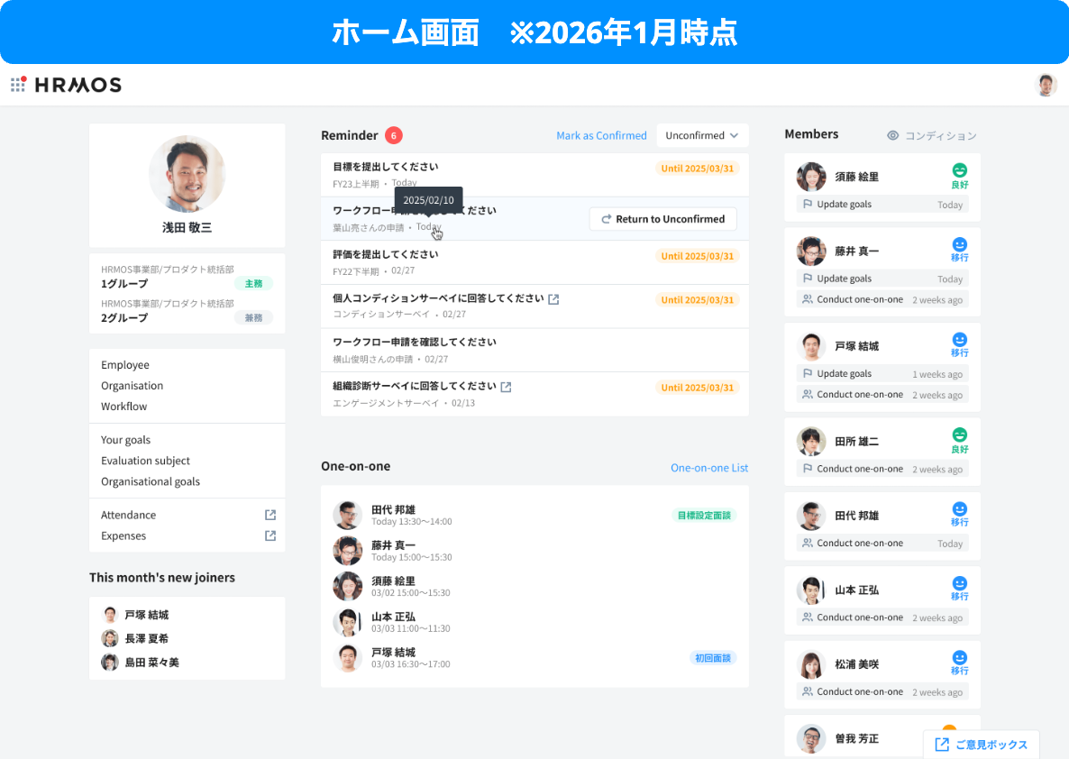Open external link icon next to Expenses

[270, 535]
